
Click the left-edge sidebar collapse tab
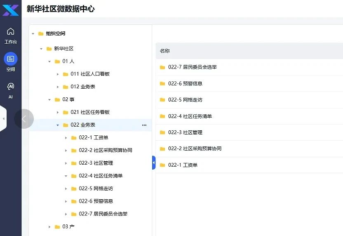(3, 119)
